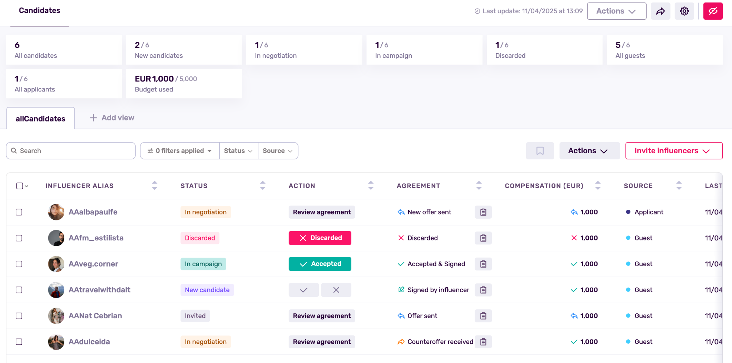Open clipboard icon in AAdulceida row
Image resolution: width=732 pixels, height=363 pixels.
tap(483, 342)
